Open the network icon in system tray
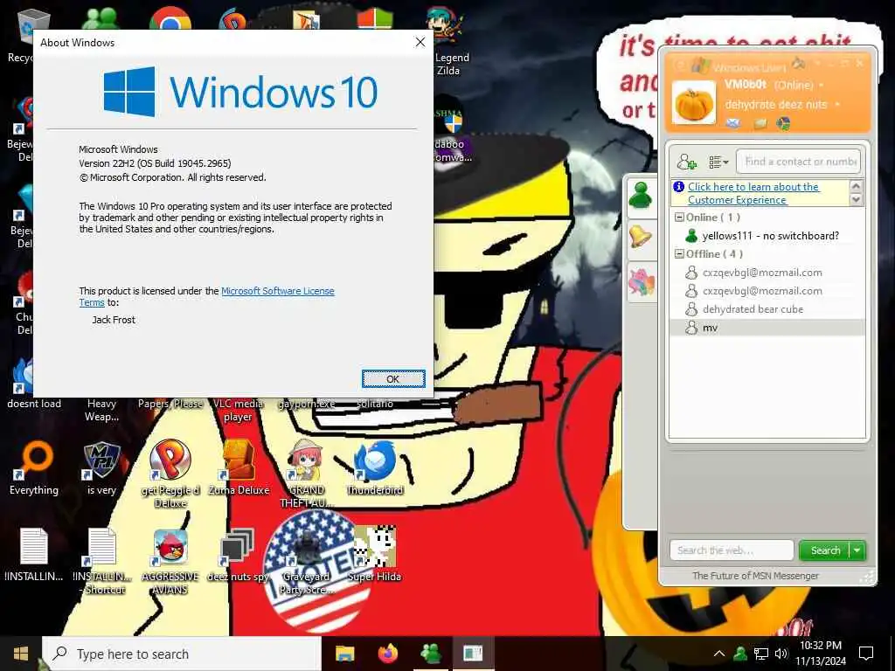Image resolution: width=895 pixels, height=671 pixels. point(761,654)
